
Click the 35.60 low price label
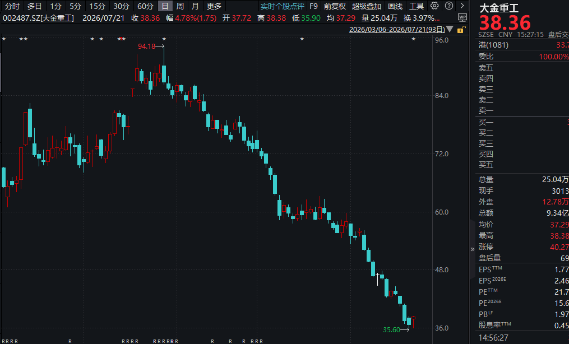tap(391, 329)
